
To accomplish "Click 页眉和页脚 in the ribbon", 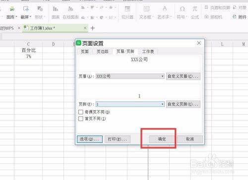I will click(217, 7).
